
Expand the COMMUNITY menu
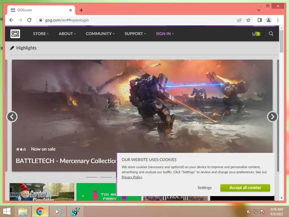pos(100,34)
